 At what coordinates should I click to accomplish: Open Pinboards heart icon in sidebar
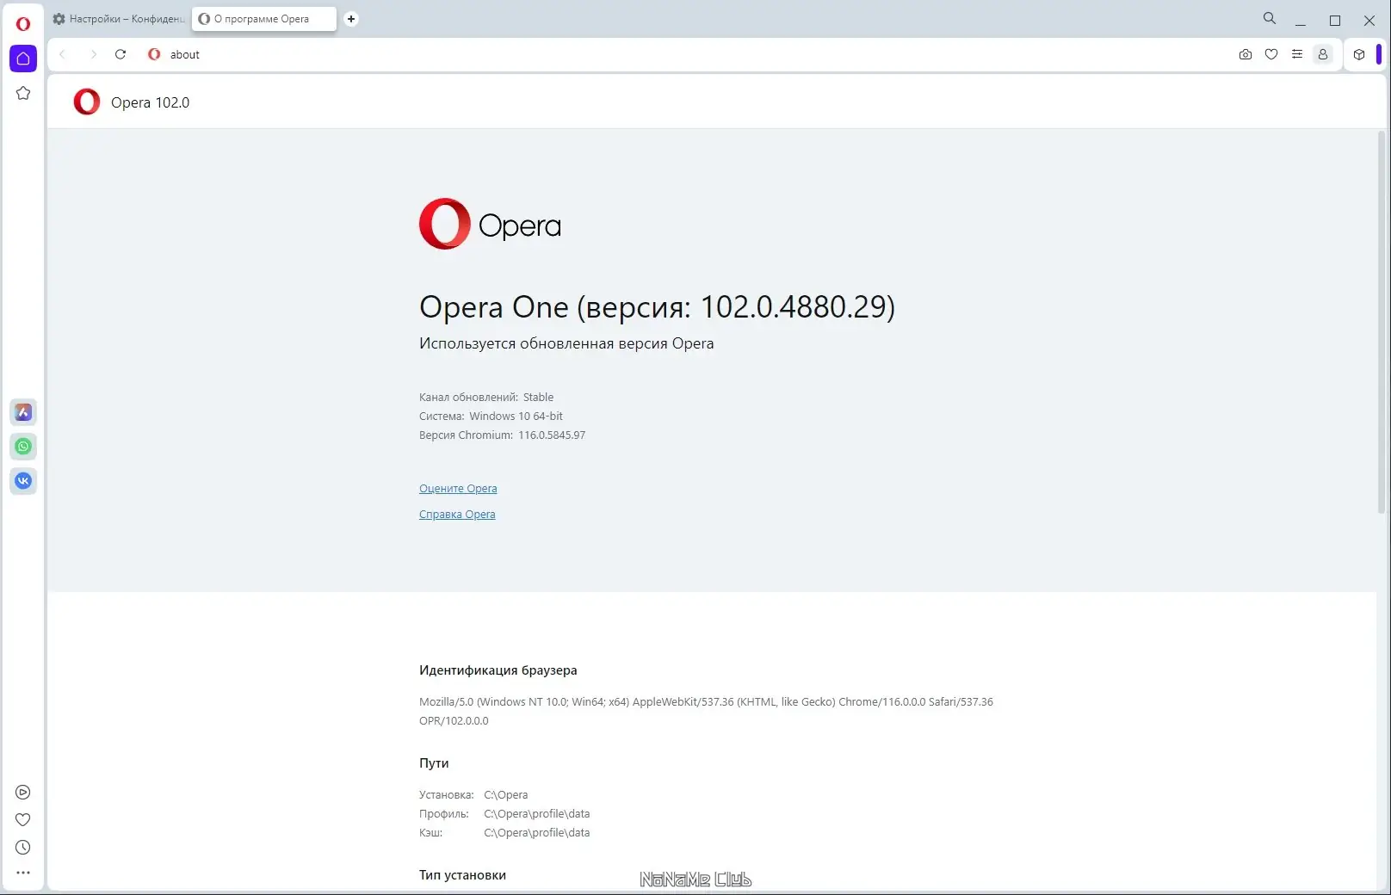tap(23, 820)
